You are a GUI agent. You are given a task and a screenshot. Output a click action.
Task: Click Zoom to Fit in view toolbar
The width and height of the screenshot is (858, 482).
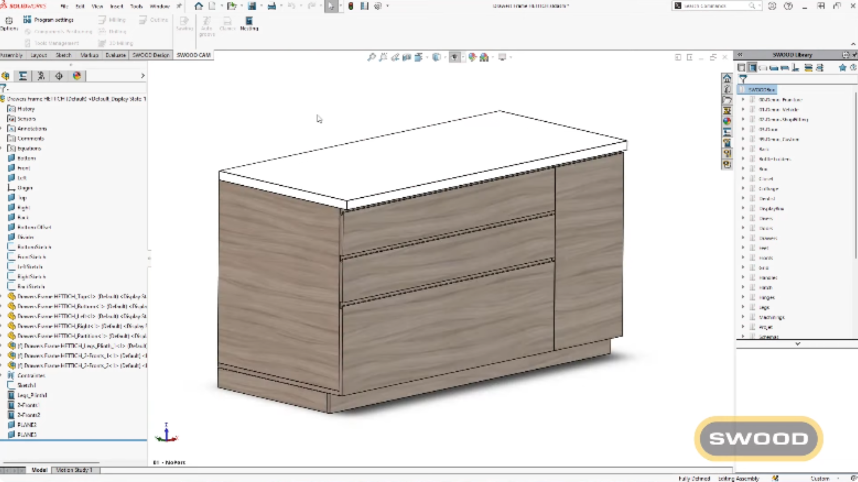pyautogui.click(x=371, y=57)
